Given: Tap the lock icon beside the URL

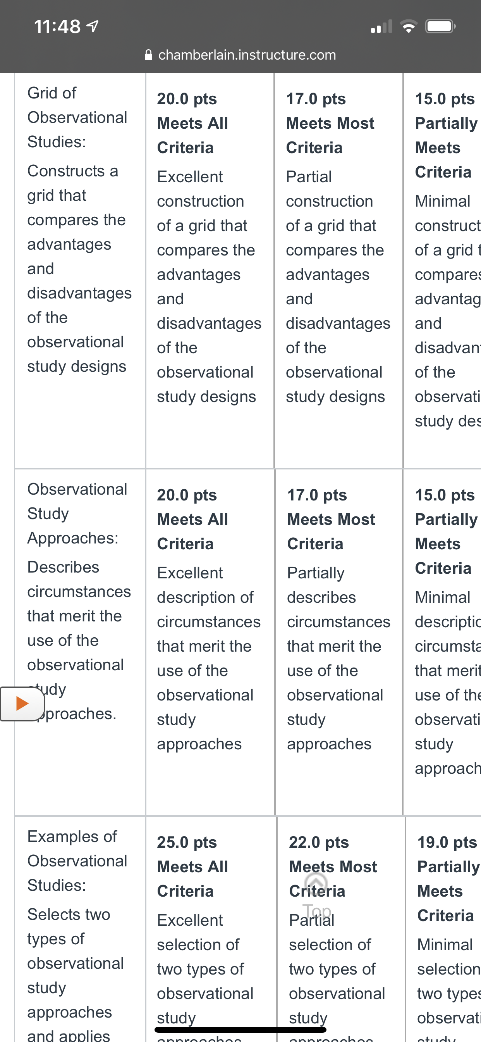Looking at the screenshot, I should point(148,55).
